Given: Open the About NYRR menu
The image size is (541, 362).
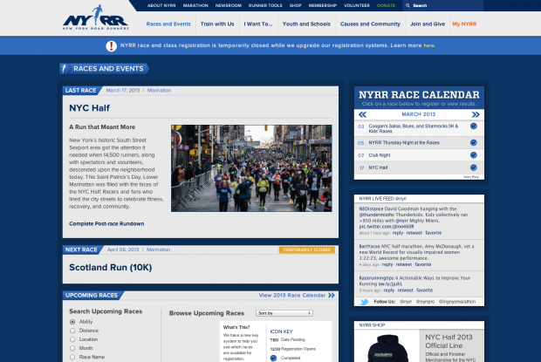Looking at the screenshot, I should (161, 5).
